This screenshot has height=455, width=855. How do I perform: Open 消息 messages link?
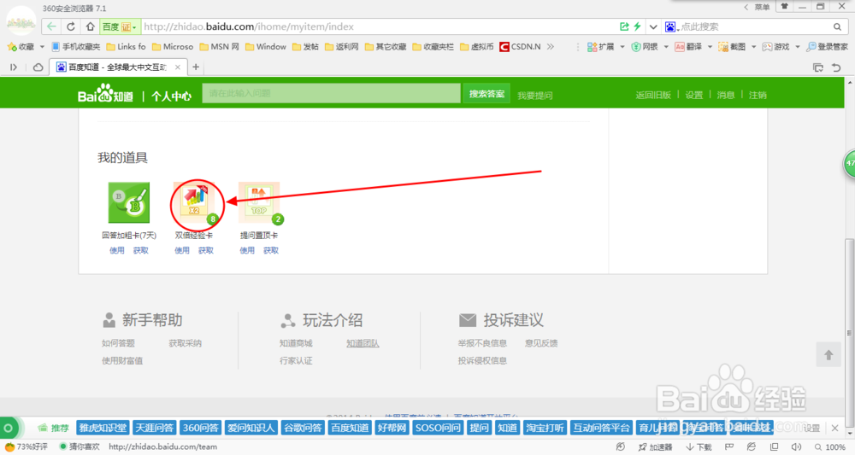pos(726,96)
